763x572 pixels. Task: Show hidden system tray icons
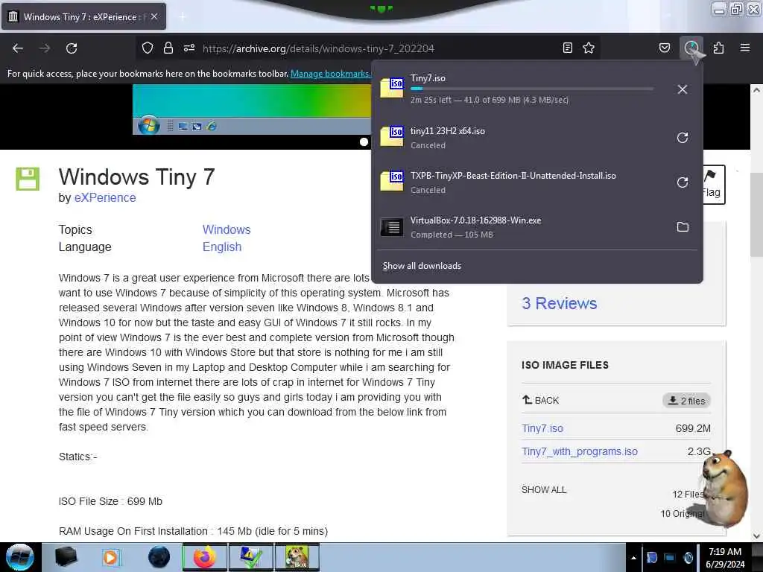click(x=633, y=558)
